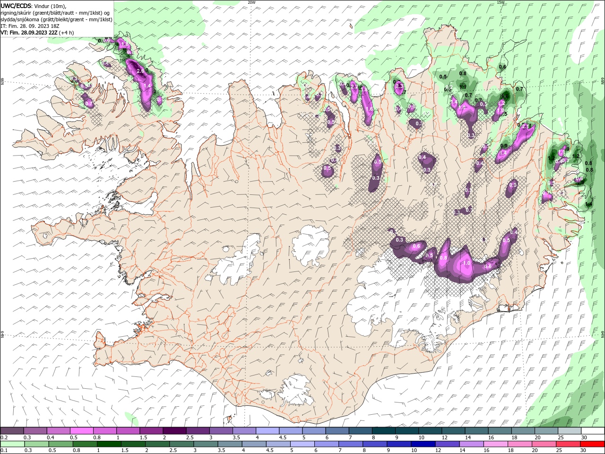605x454 pixels.
Task: Select the snow legend swatch starting at 0.4
Action: (x=58, y=431)
